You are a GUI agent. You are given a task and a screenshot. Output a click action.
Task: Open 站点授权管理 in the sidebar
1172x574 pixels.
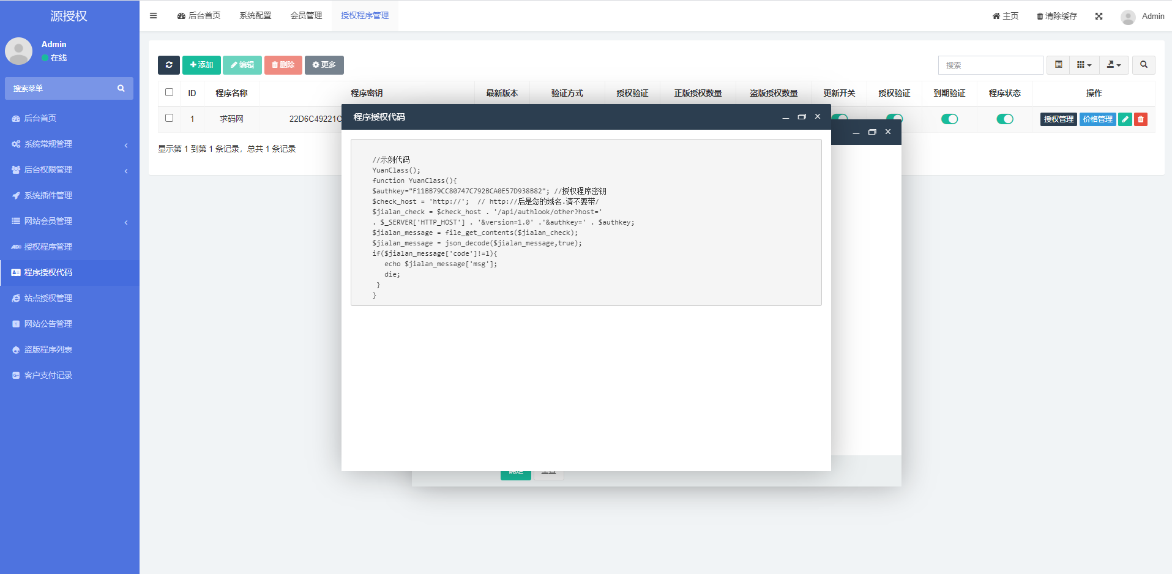click(48, 298)
